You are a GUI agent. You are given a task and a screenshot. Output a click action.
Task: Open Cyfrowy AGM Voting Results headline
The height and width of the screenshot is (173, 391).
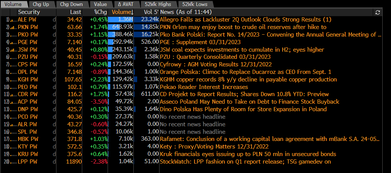pos(216,64)
